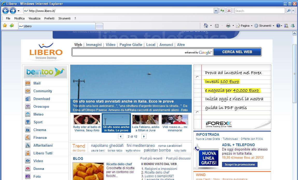298x180 pixels.
Task: Click the CERCA NEL WEB button
Action: [237, 52]
